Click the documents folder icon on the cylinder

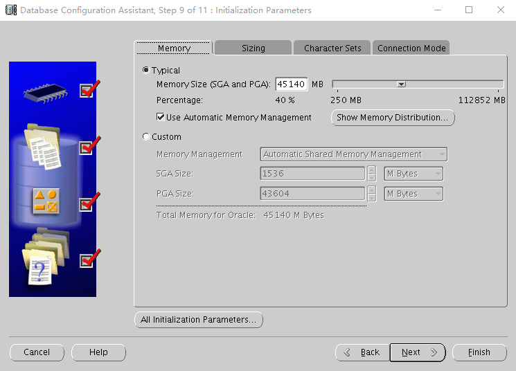[x=43, y=146]
